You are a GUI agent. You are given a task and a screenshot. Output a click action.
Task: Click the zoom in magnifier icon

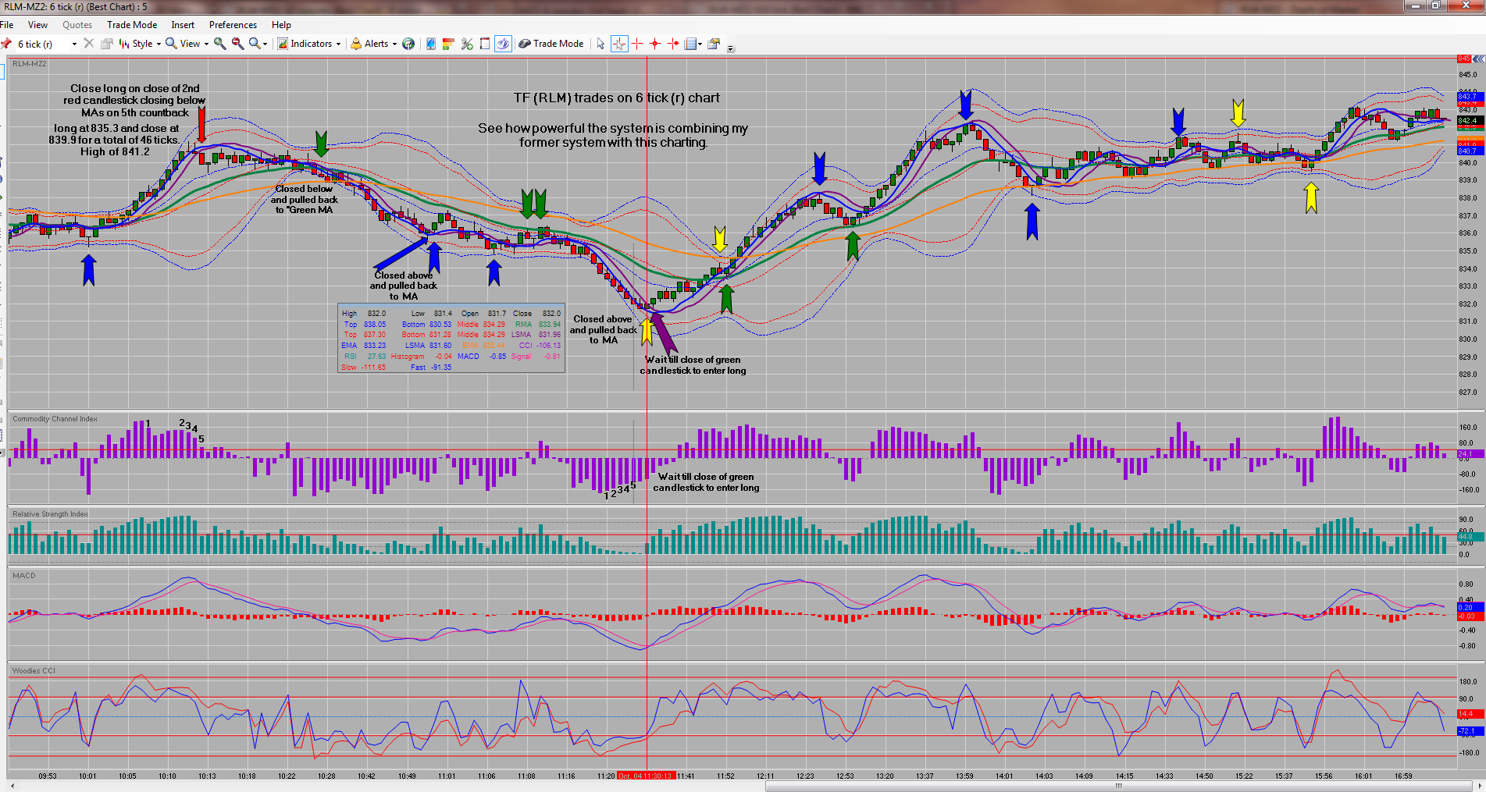tap(220, 44)
